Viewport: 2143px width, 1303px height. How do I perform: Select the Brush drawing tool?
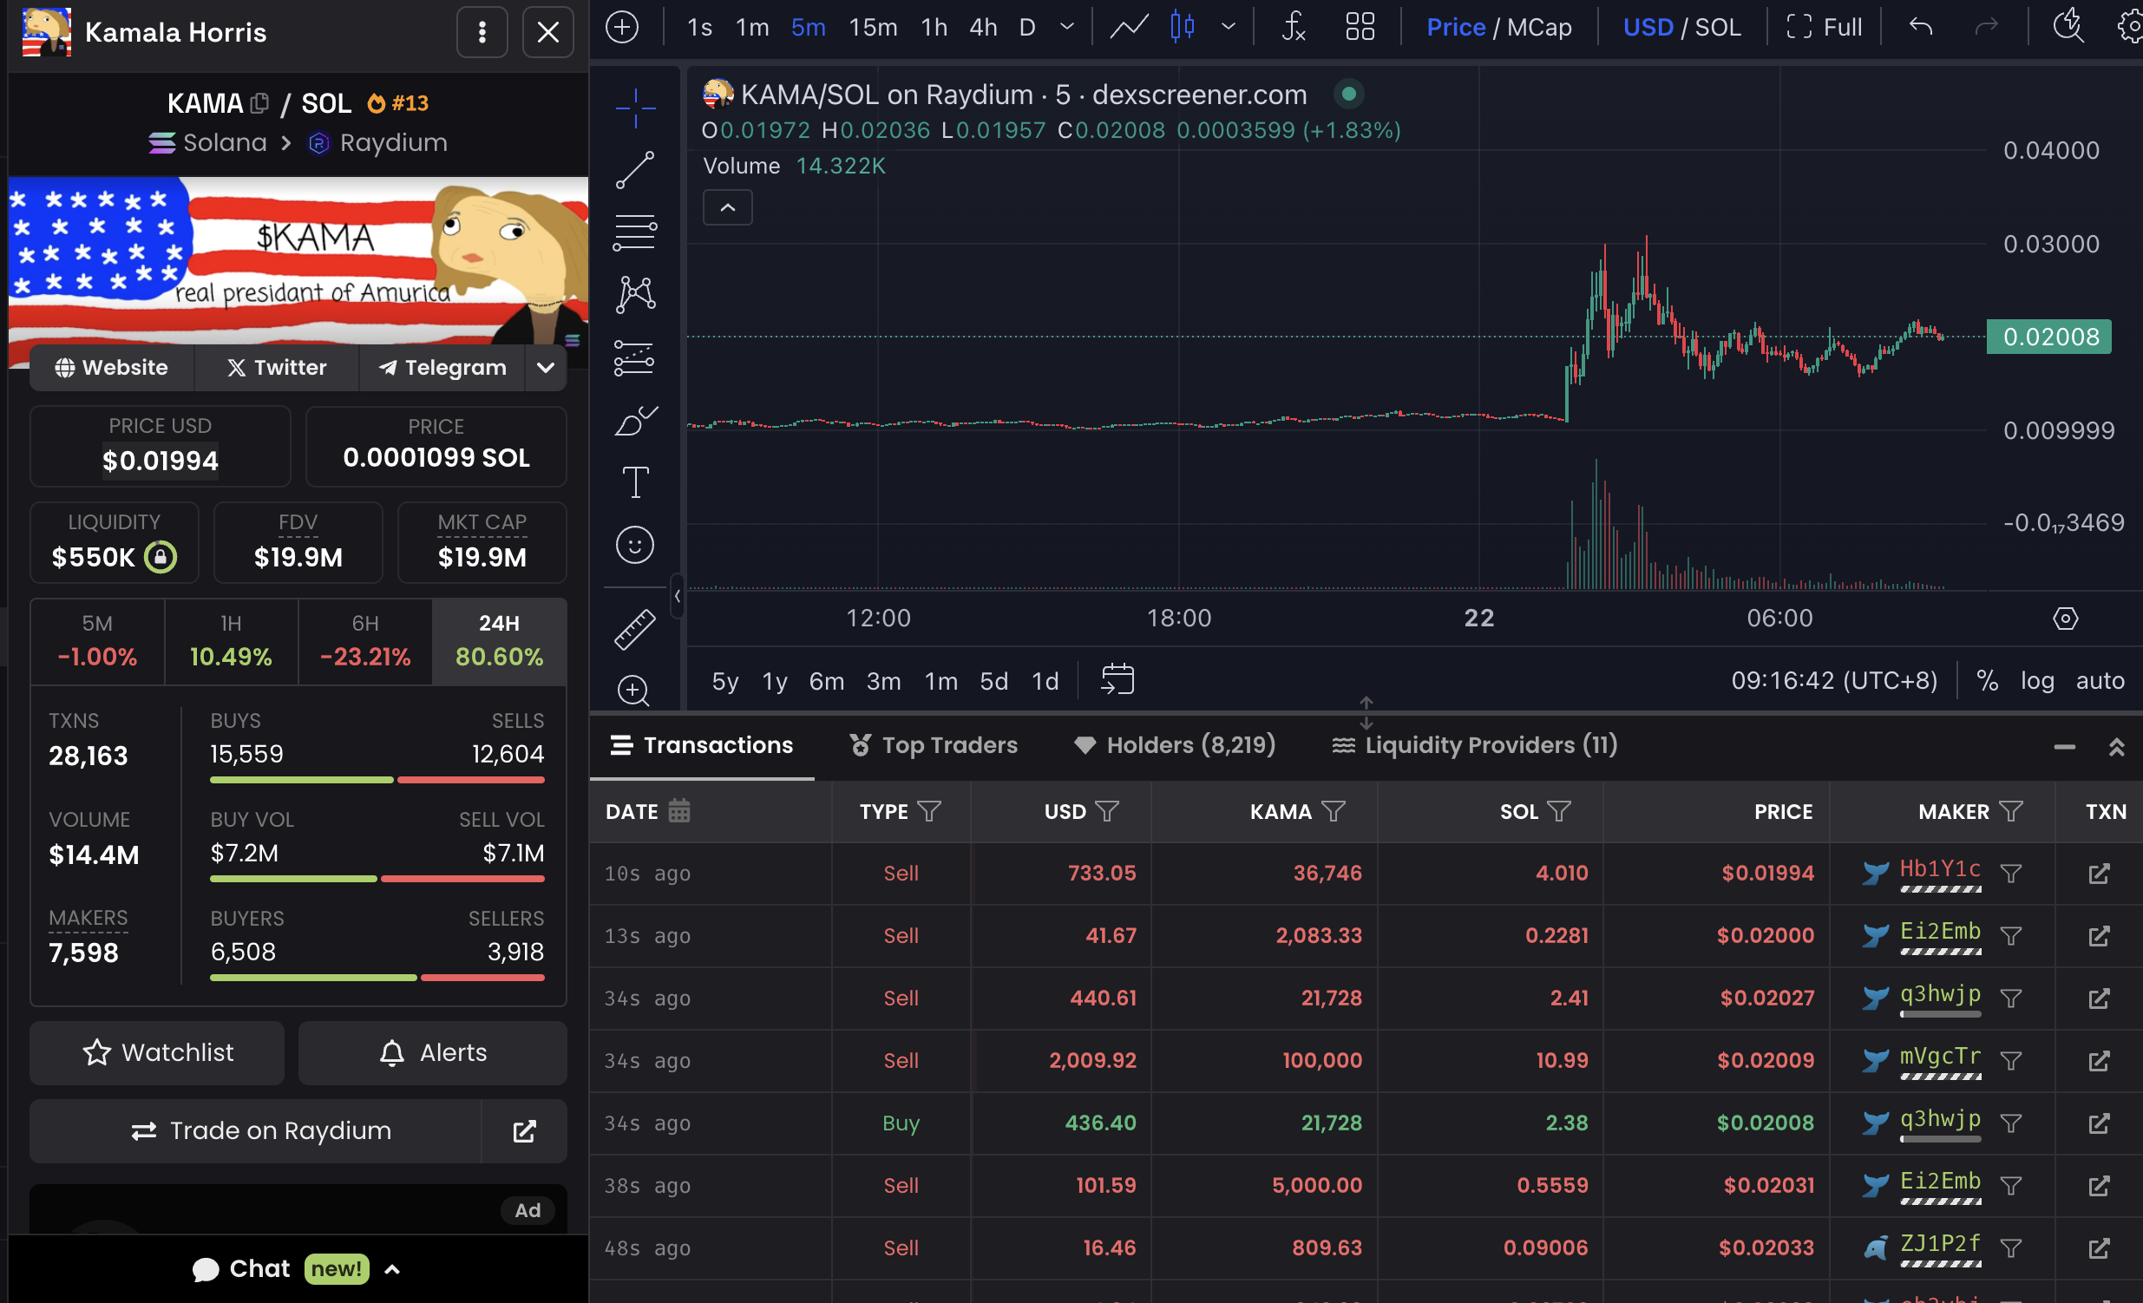(x=634, y=420)
